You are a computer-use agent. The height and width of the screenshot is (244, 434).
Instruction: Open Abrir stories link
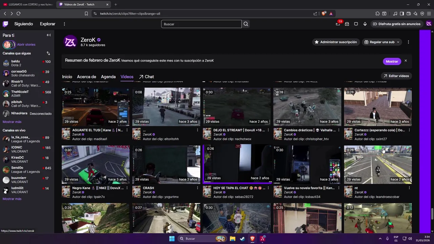[26, 45]
